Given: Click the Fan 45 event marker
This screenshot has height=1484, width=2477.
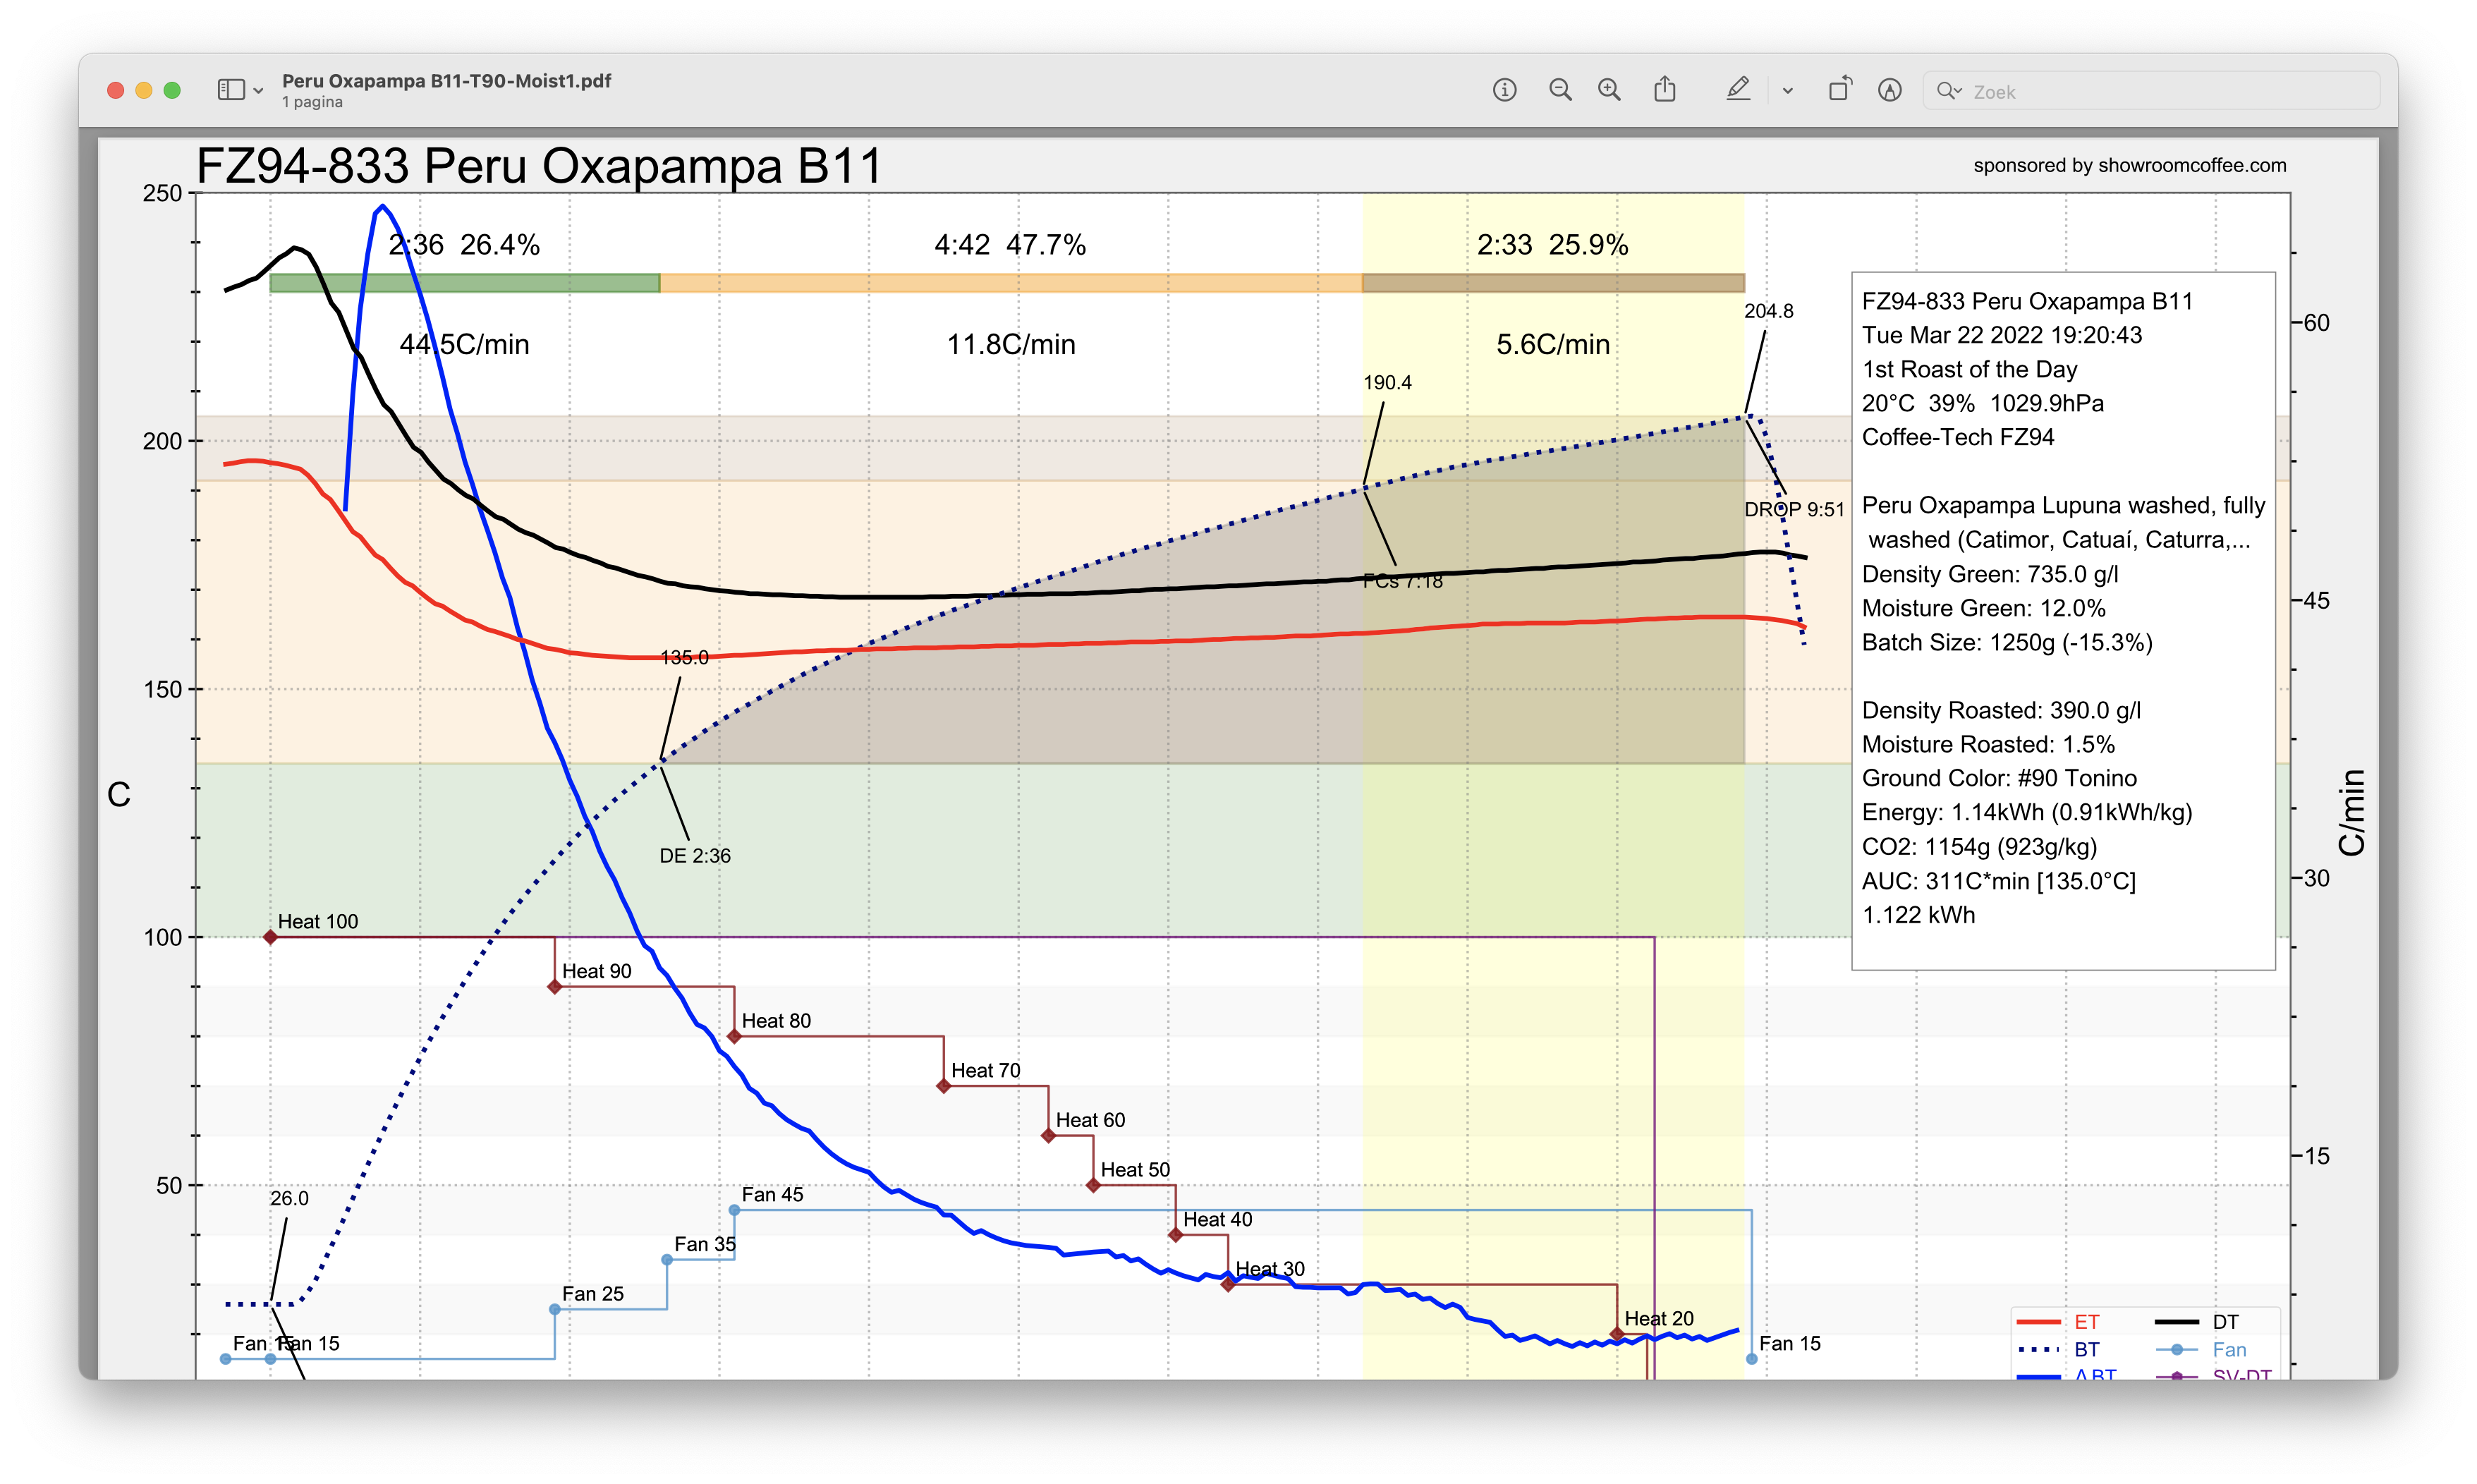Looking at the screenshot, I should tap(734, 1210).
